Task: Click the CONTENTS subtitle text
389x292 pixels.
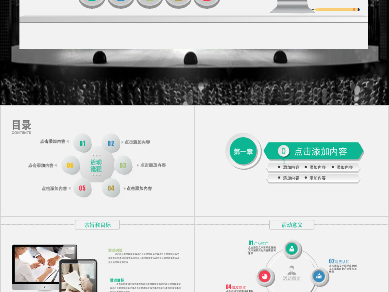Action: click(x=21, y=133)
